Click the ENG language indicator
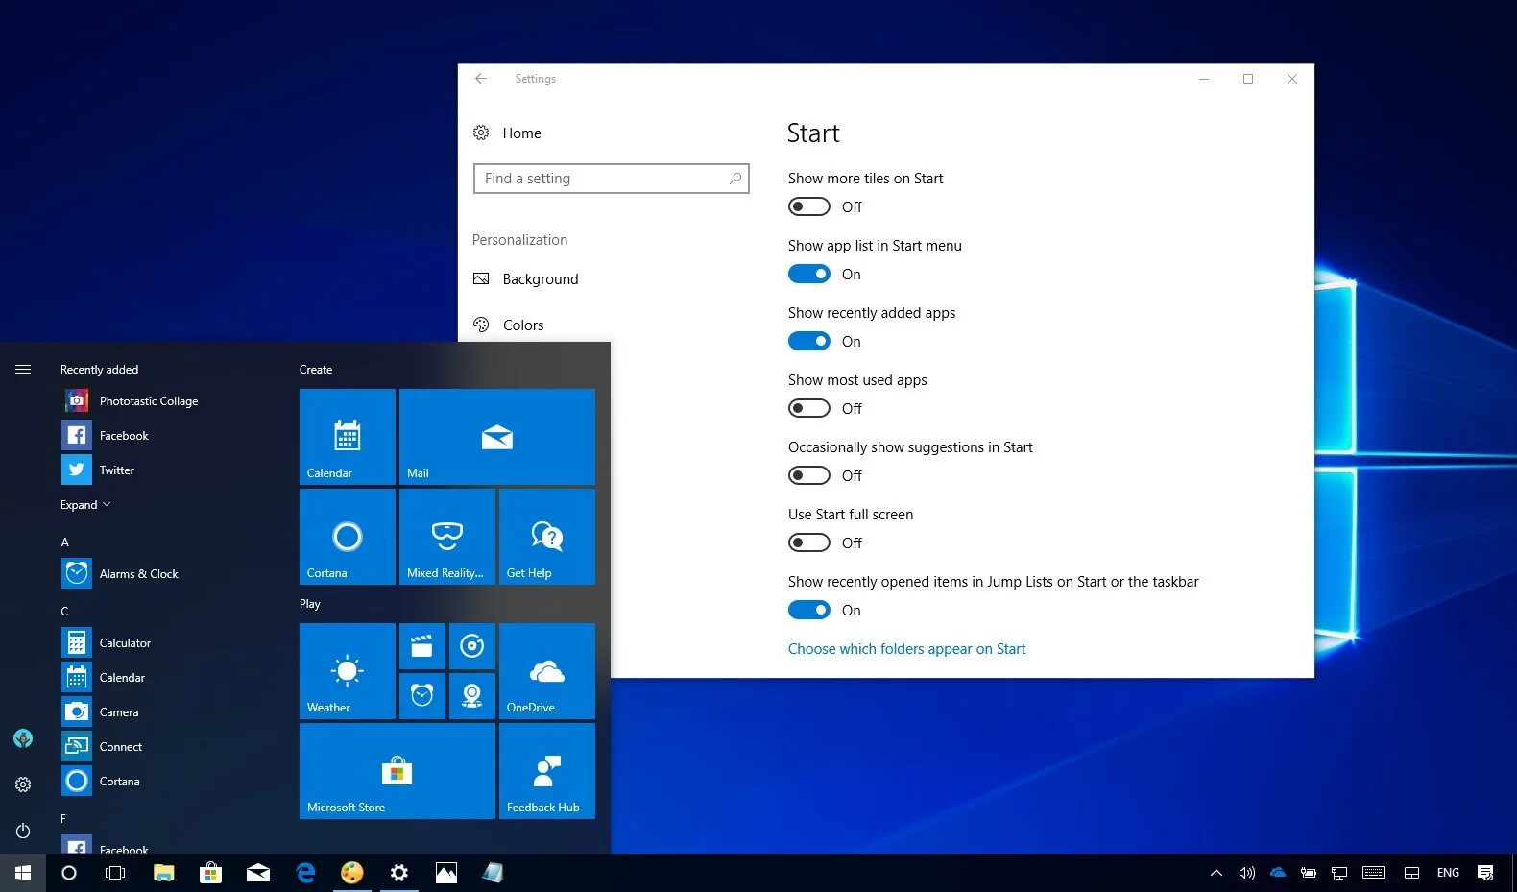This screenshot has height=892, width=1517. click(1448, 873)
